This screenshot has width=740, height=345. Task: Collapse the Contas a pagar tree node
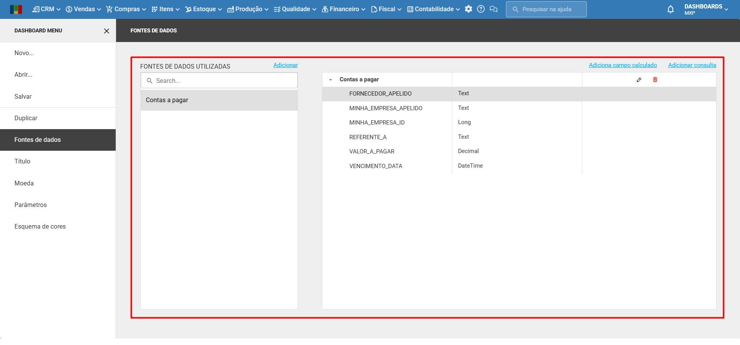pyautogui.click(x=330, y=80)
